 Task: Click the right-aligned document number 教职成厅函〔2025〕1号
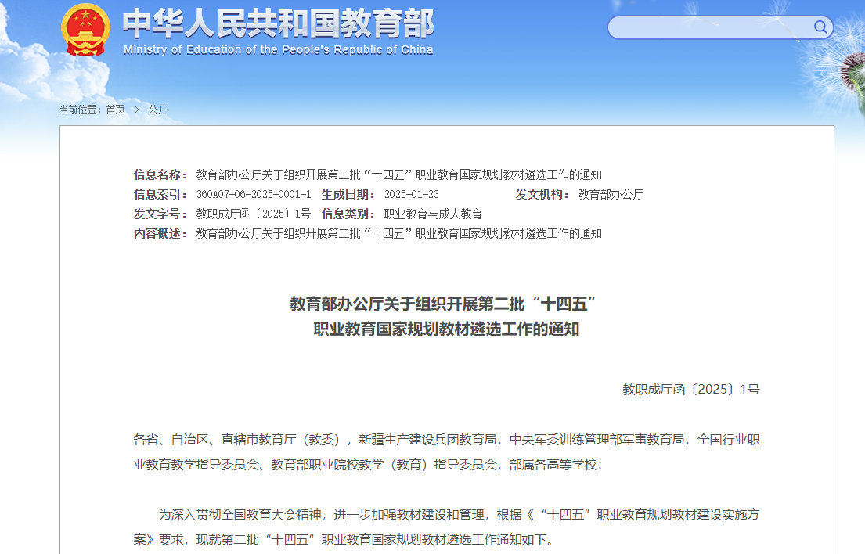click(x=690, y=389)
